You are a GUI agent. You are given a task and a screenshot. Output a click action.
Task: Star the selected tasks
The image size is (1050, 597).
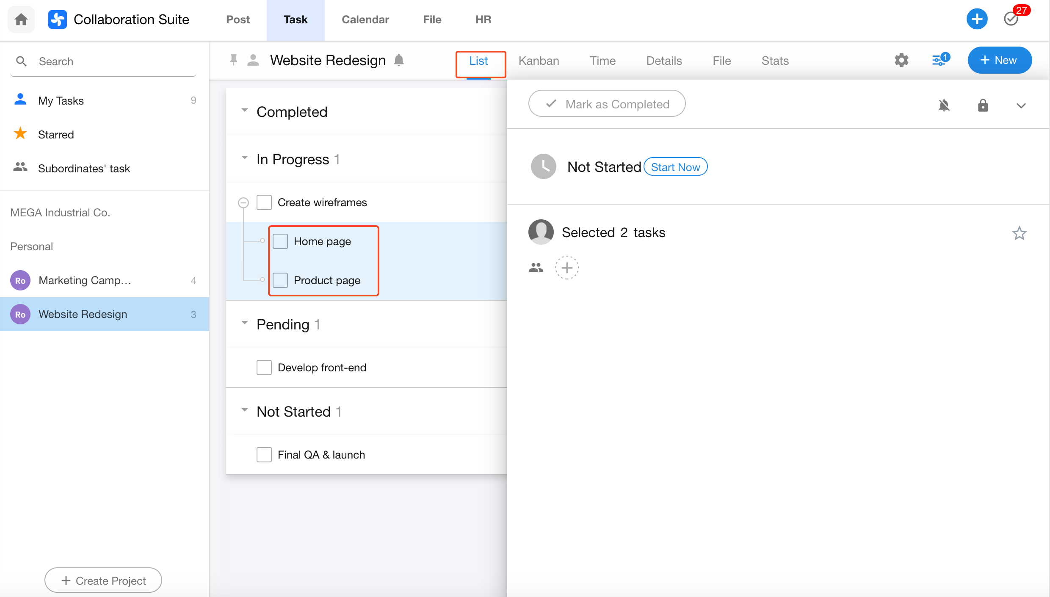tap(1019, 233)
